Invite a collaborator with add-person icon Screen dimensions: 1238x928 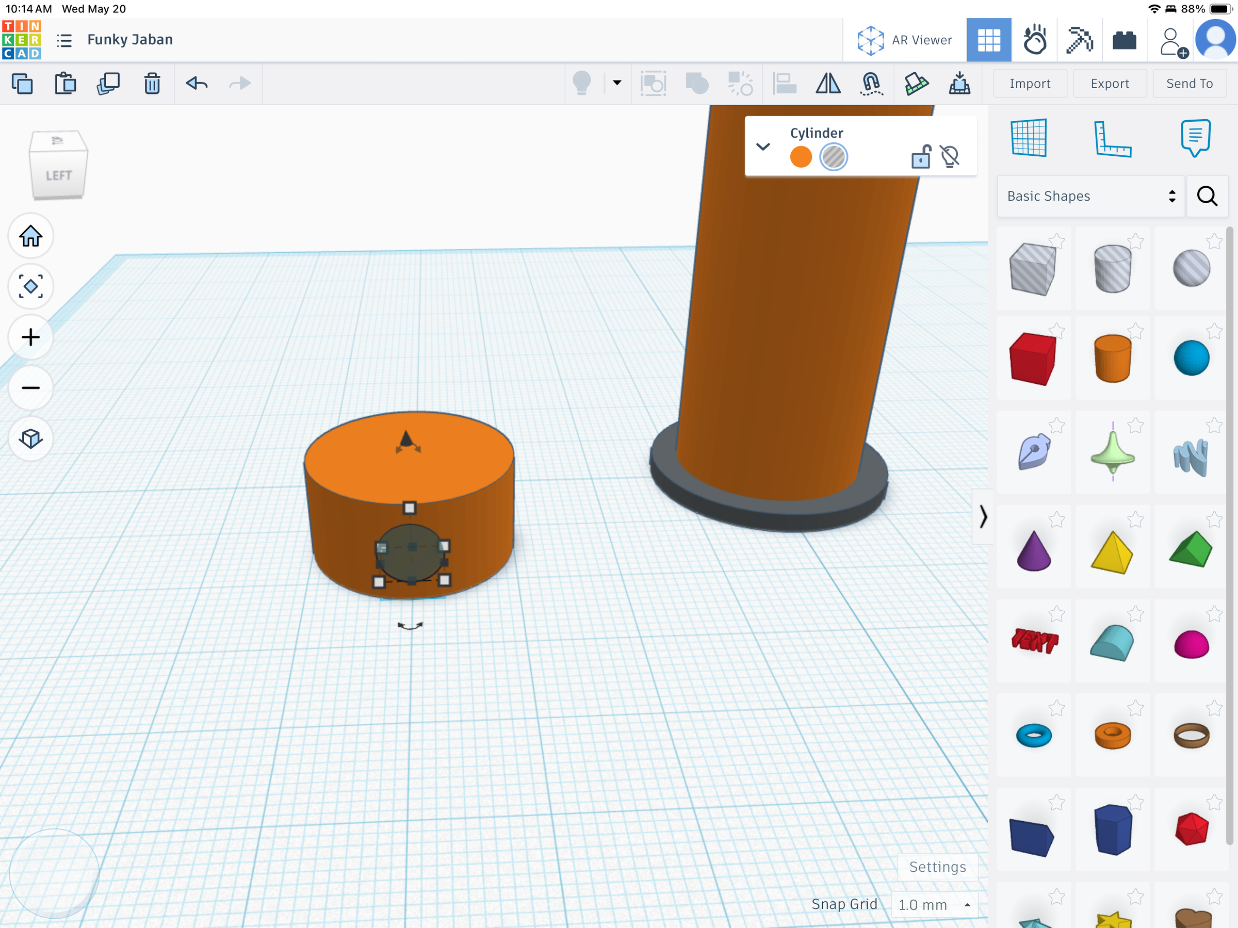(1173, 42)
